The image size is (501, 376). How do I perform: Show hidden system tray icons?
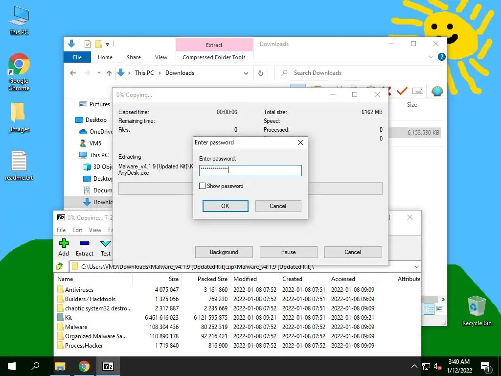414,366
